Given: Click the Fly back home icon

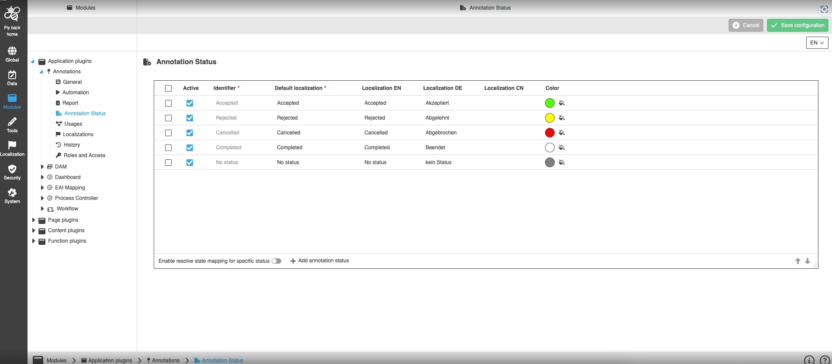Looking at the screenshot, I should pos(12,14).
